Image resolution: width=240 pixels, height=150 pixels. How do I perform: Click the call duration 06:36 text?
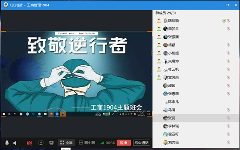click(110, 143)
